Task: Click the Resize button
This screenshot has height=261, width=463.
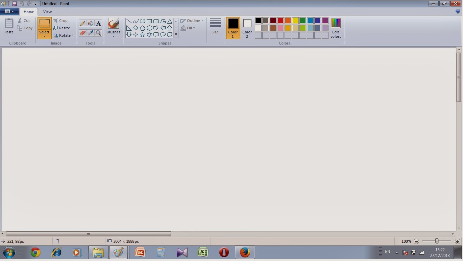Action: coord(62,28)
